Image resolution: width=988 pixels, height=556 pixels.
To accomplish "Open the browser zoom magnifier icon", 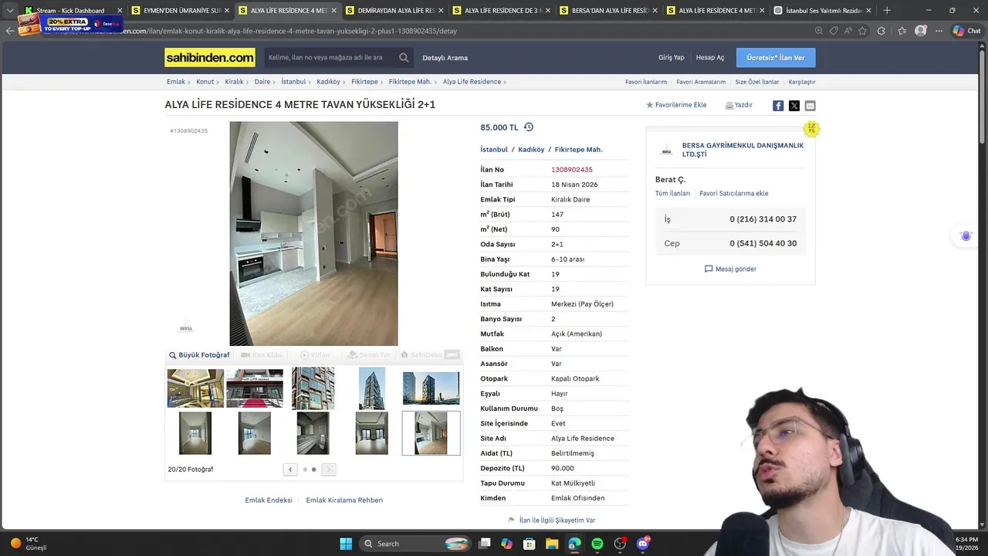I will coord(819,31).
